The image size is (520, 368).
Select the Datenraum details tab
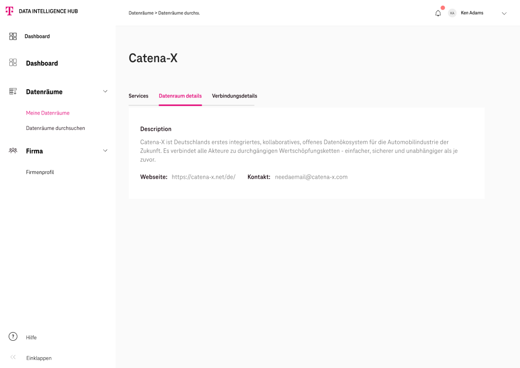180,96
